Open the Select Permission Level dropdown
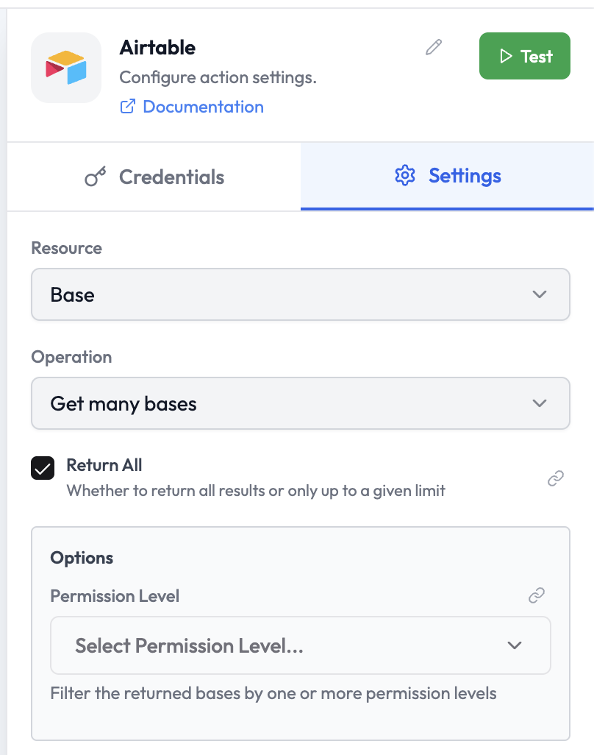The image size is (594, 755). (x=300, y=645)
